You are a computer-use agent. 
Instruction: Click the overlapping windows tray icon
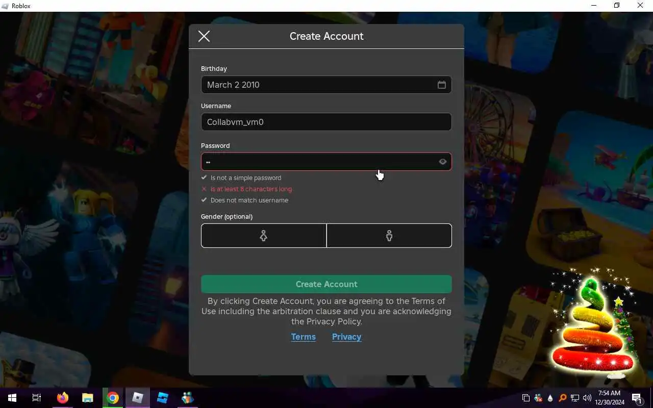[526, 398]
